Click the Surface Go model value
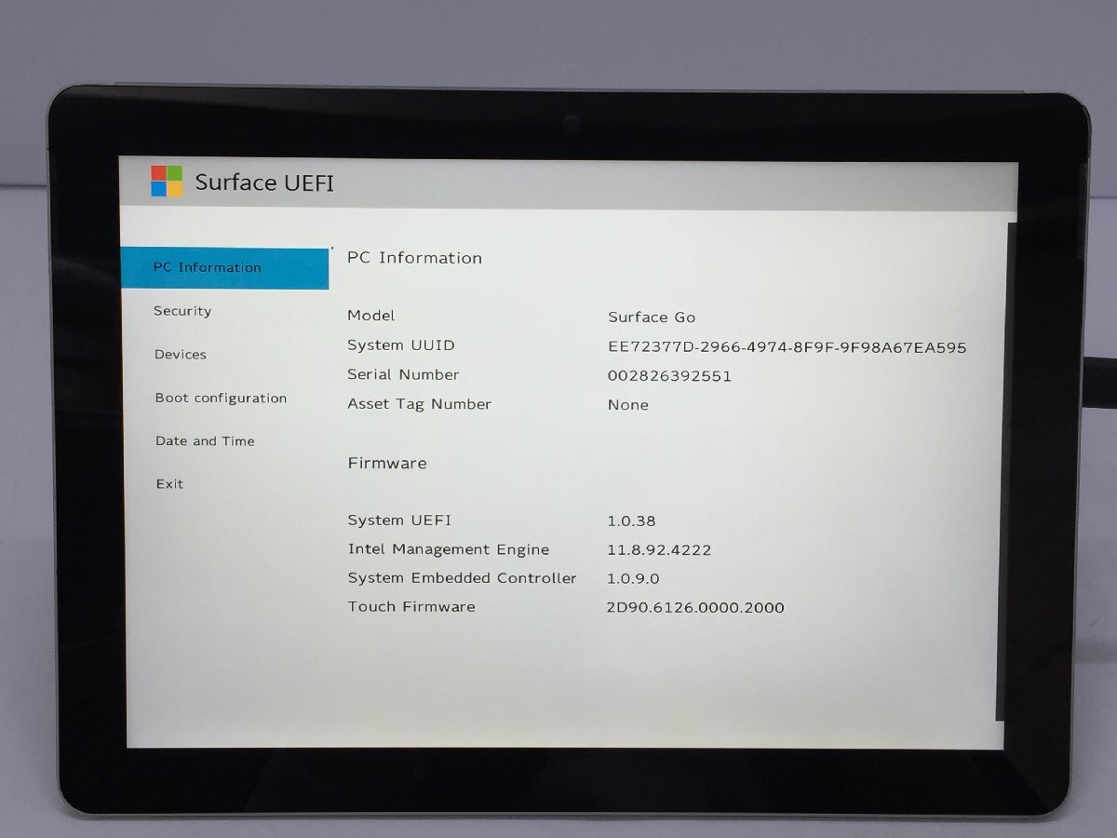Image resolution: width=1117 pixels, height=838 pixels. click(x=652, y=318)
